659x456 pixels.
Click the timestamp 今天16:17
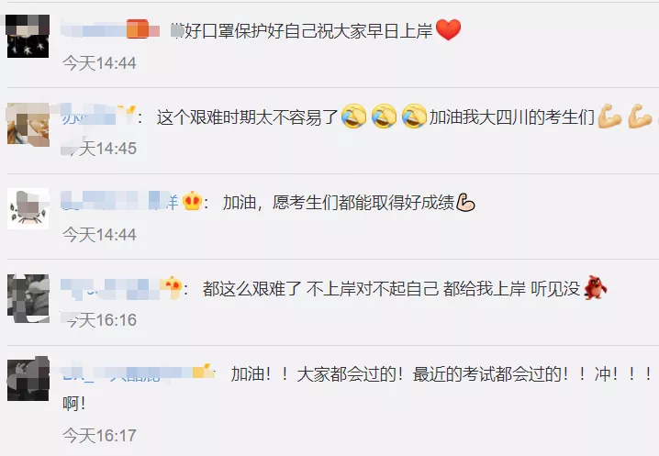tap(99, 436)
